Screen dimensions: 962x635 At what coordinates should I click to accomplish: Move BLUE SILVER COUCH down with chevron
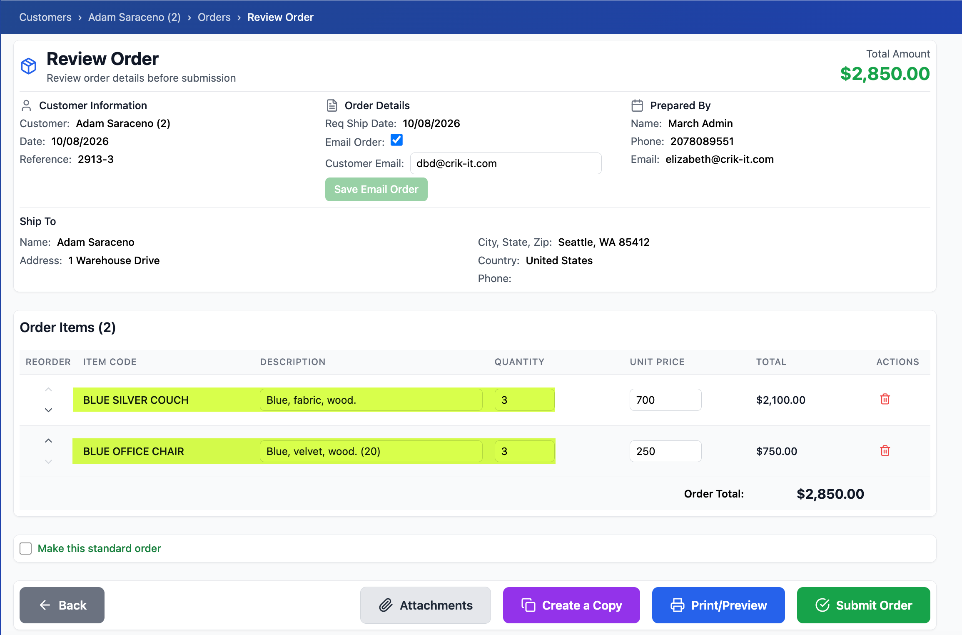click(x=48, y=410)
